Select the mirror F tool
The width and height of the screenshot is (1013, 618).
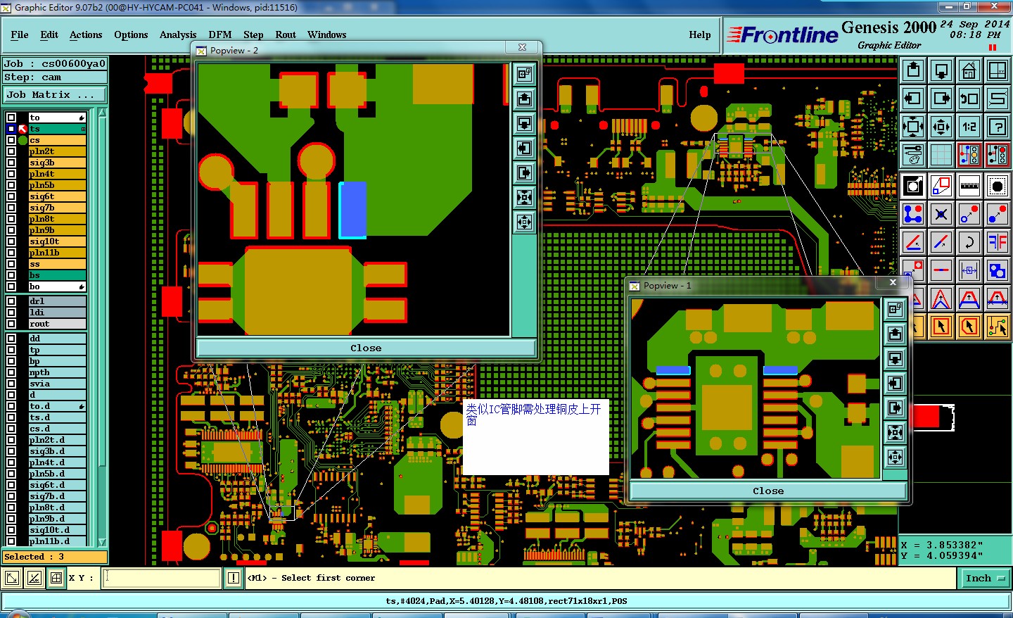point(998,242)
